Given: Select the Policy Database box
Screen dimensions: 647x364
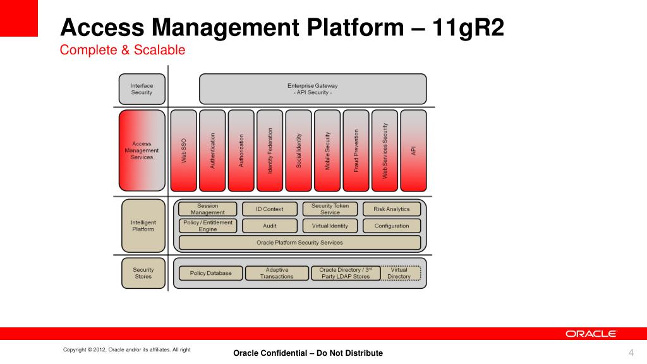Looking at the screenshot, I should tap(211, 273).
